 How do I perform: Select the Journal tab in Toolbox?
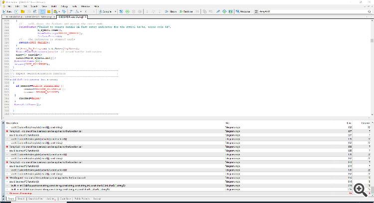point(97,199)
